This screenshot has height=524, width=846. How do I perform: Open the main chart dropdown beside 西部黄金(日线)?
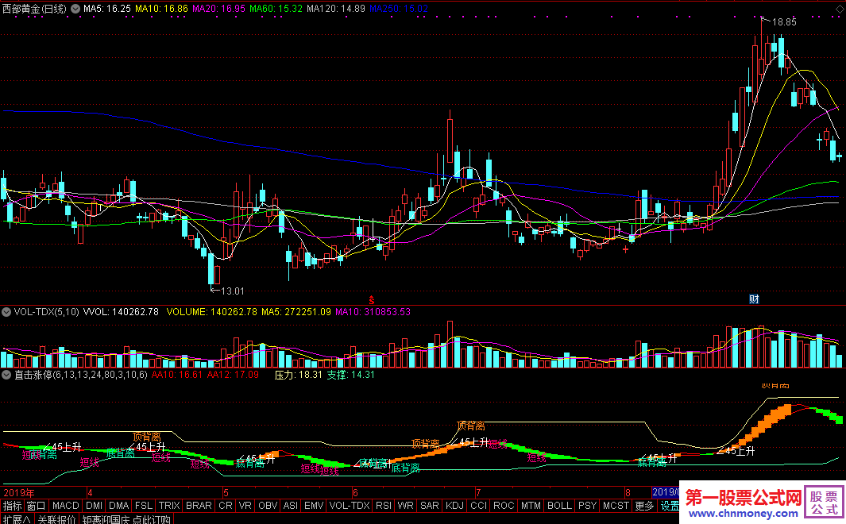point(75,10)
